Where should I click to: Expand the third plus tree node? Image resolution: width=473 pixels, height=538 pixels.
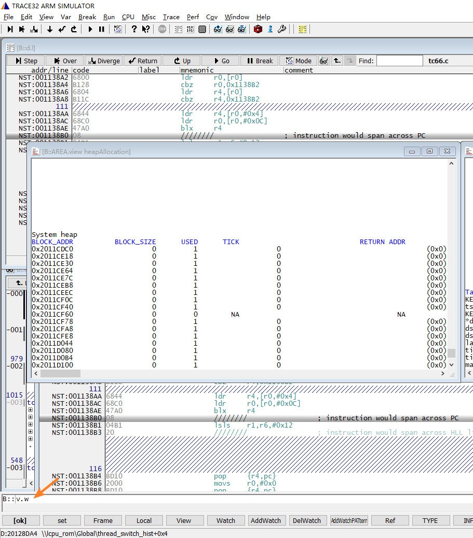[x=30, y=424]
